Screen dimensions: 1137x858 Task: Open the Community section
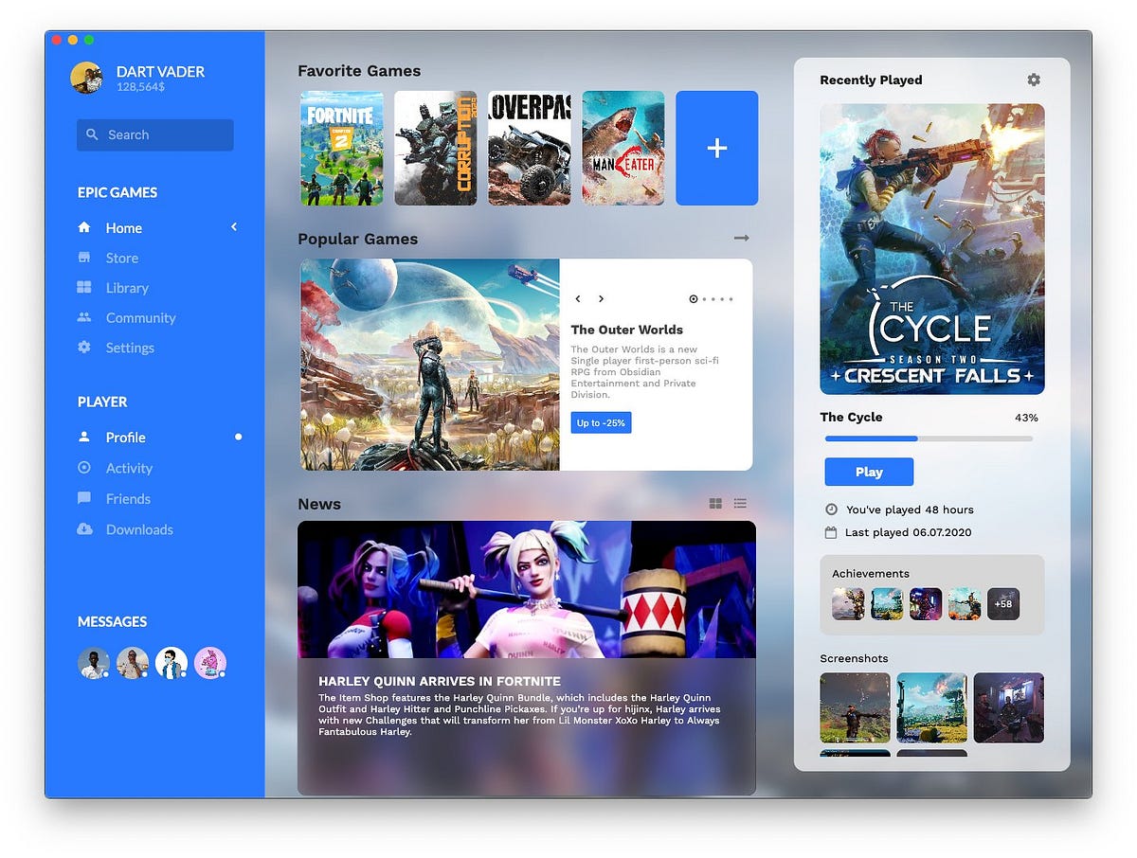140,318
